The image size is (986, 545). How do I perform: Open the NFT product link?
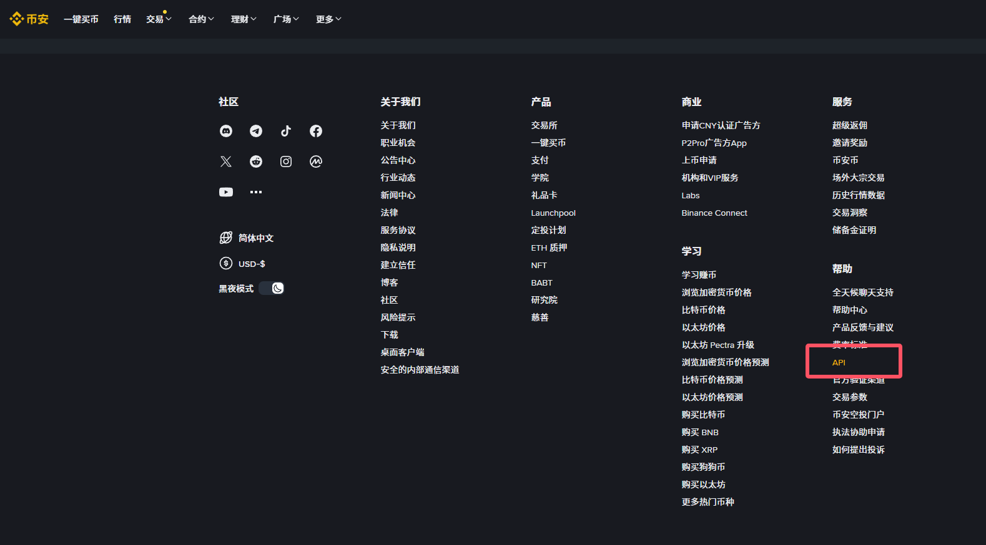pyautogui.click(x=539, y=265)
